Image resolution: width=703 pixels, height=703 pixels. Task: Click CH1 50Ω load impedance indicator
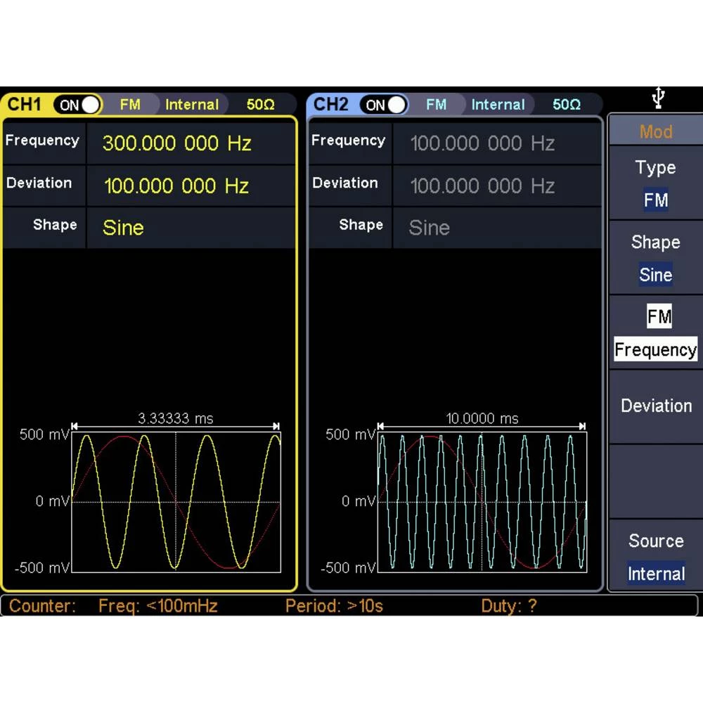tap(261, 105)
